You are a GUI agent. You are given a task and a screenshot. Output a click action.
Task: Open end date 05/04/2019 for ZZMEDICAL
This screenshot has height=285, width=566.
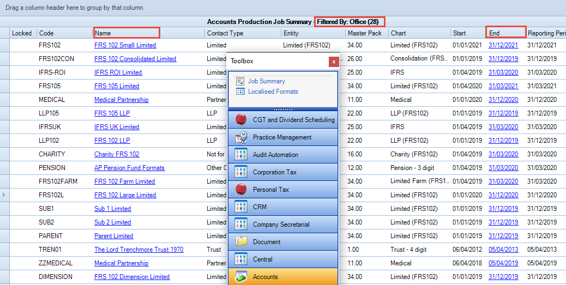click(503, 263)
